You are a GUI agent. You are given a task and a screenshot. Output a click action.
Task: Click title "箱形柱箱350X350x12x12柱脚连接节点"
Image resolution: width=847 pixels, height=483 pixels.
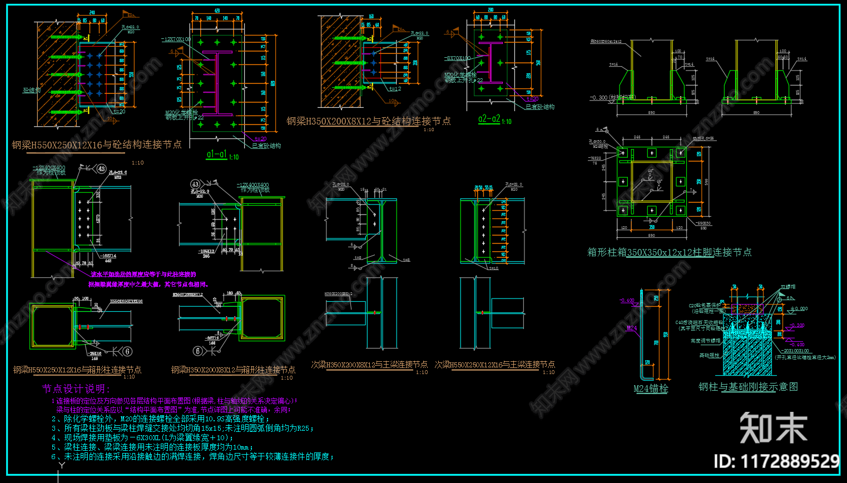point(670,252)
